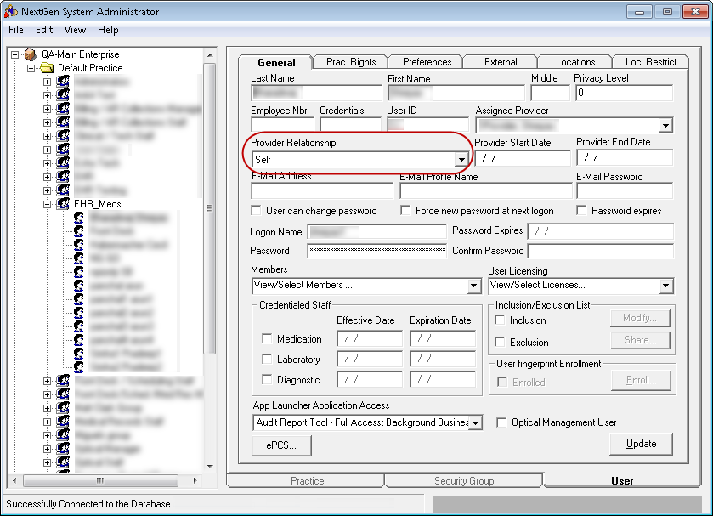Select the User bottom tab
The image size is (713, 516).
(x=621, y=481)
